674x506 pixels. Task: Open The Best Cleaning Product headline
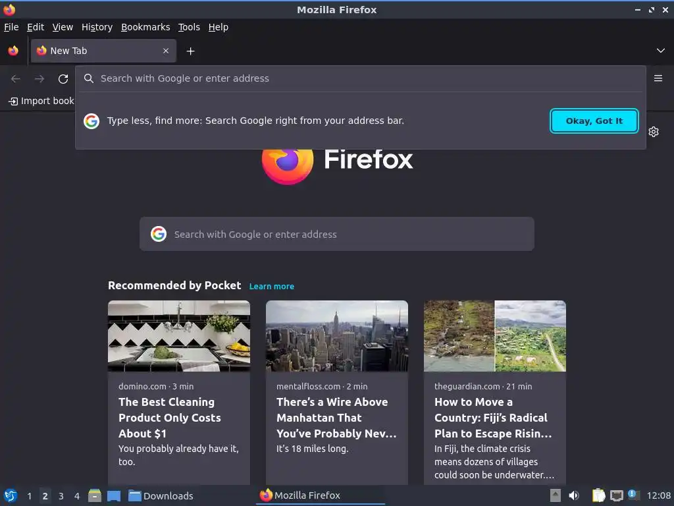(x=170, y=418)
